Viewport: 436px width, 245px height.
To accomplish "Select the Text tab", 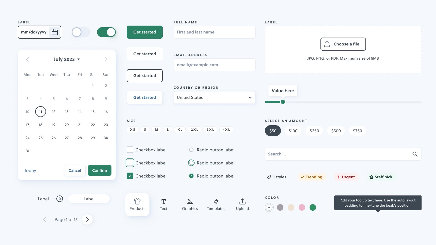I will pyautogui.click(x=163, y=205).
